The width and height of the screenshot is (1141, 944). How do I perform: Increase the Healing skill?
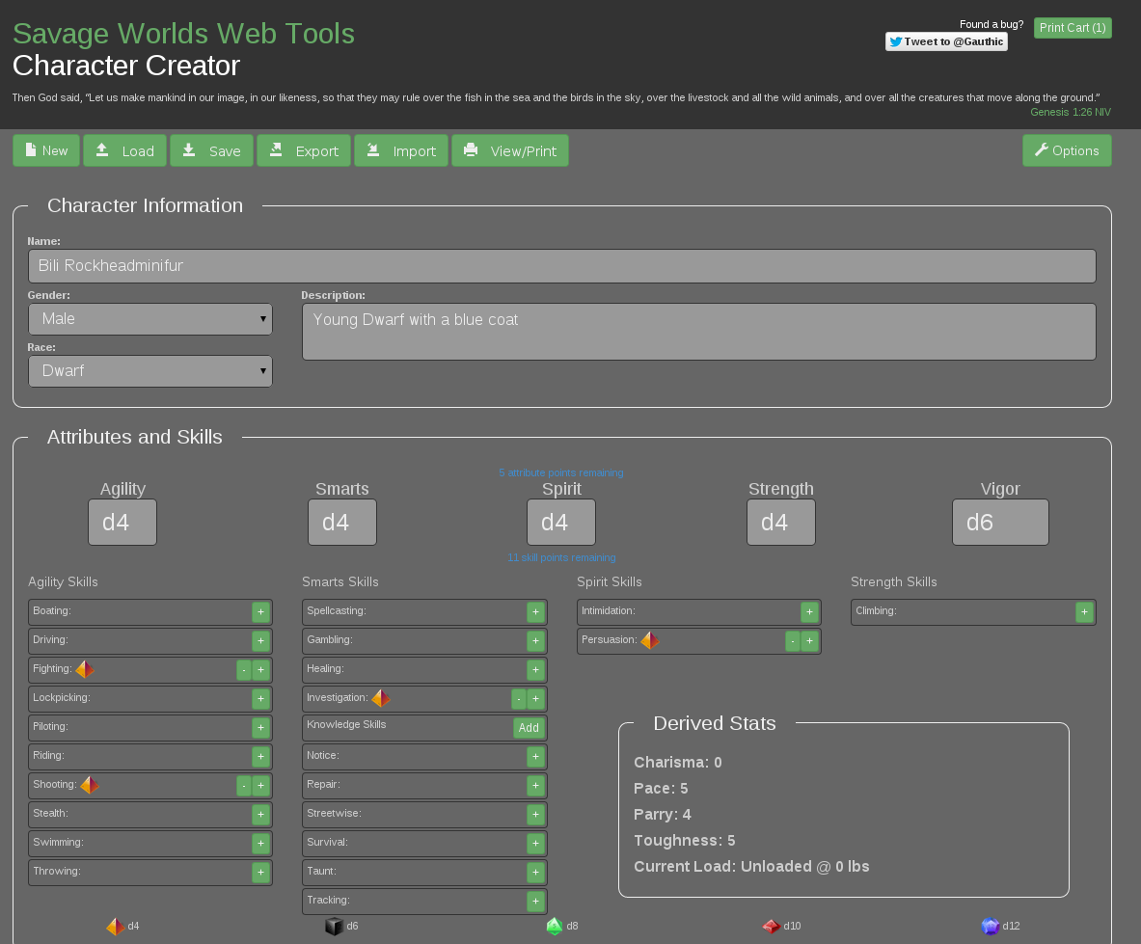coord(535,670)
